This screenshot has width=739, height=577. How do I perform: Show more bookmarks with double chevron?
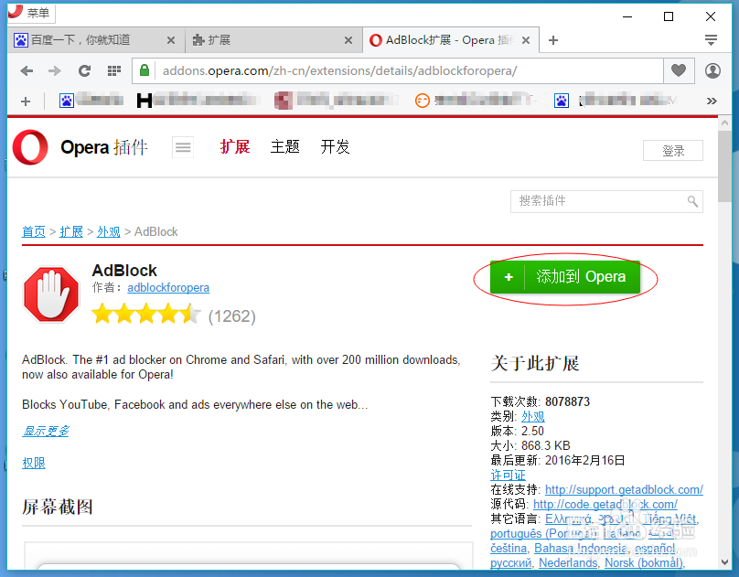tap(712, 101)
